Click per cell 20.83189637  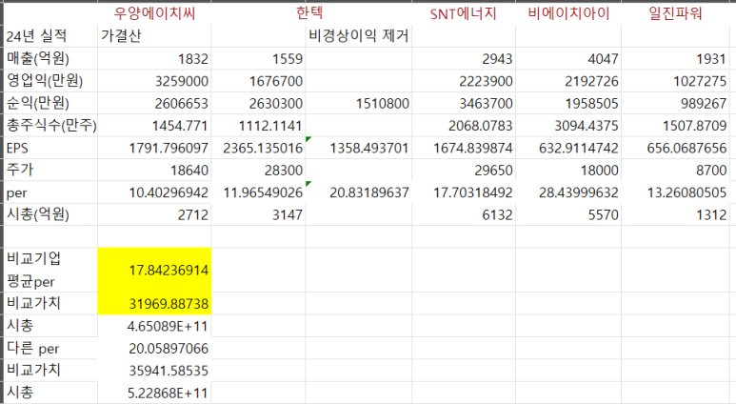[x=359, y=192]
